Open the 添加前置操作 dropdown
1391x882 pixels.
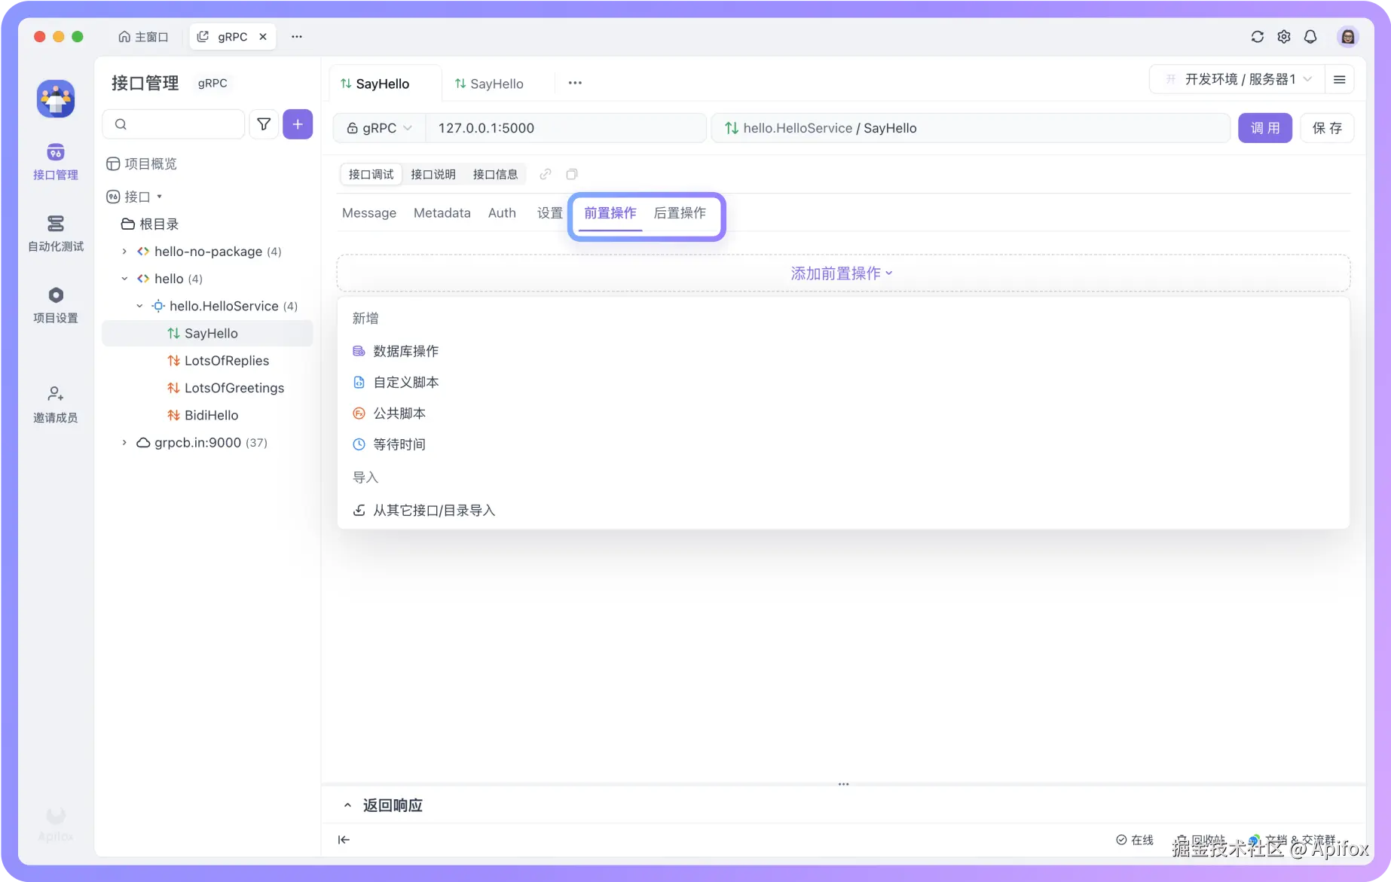click(x=842, y=273)
